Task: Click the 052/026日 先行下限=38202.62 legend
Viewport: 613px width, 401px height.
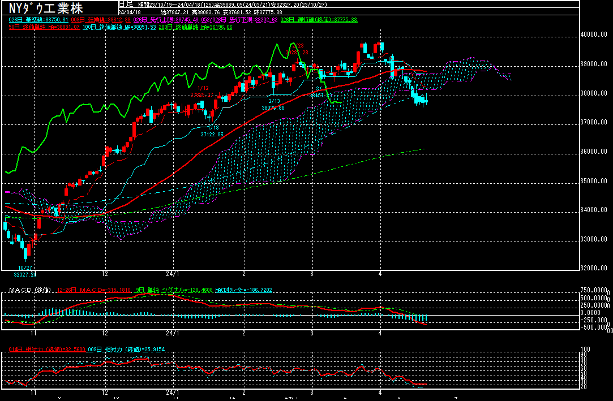Action: click(239, 20)
